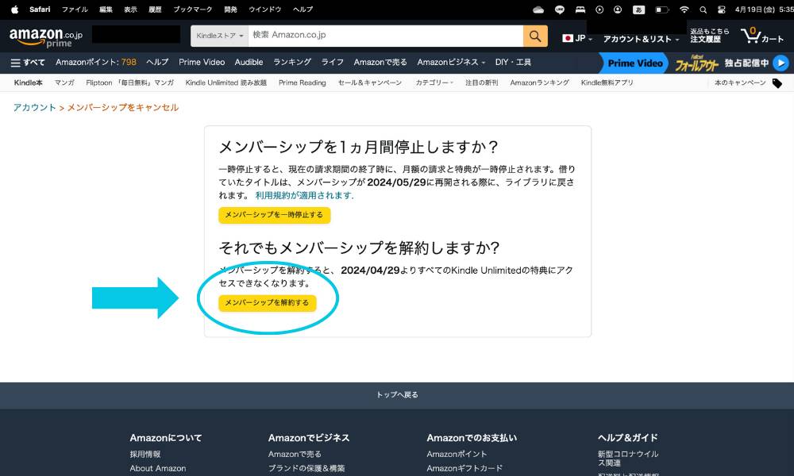Click the メンバーシップを一時停止する button
Screen dimensions: 794x476
(275, 215)
